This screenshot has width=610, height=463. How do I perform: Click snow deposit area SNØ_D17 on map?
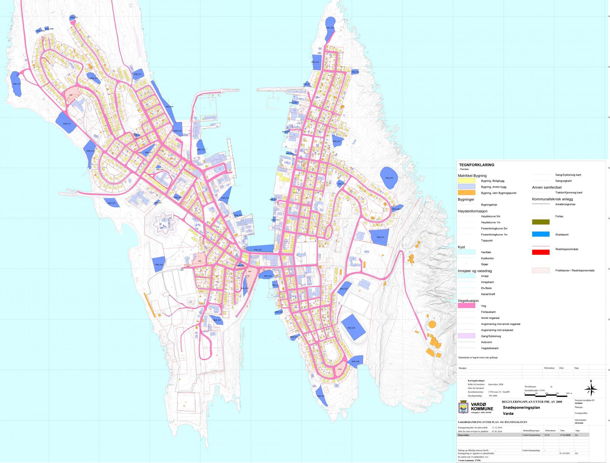138,74
